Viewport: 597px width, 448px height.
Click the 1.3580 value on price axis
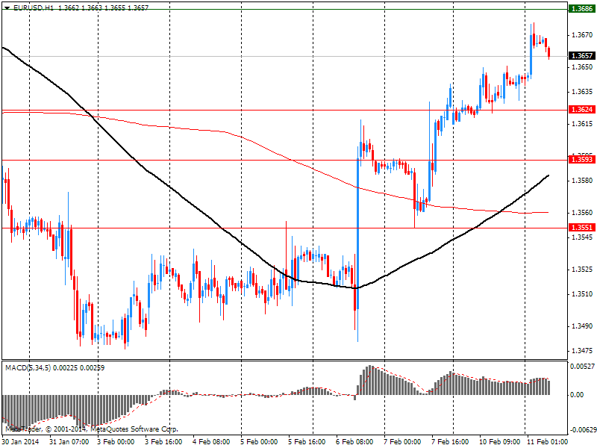coord(582,180)
